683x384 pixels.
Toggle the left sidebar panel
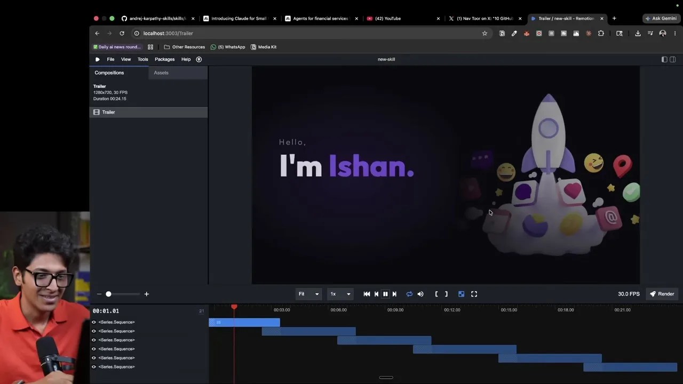[x=664, y=59]
